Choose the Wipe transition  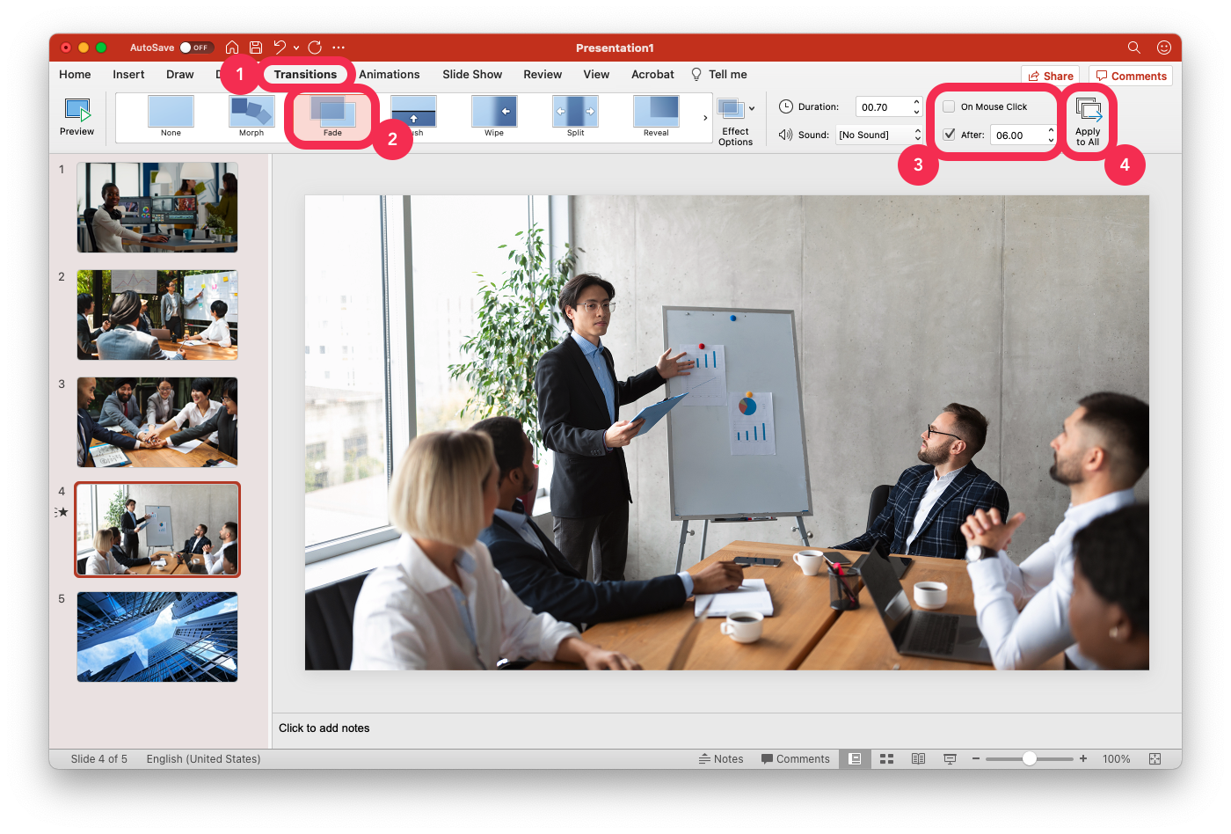[493, 115]
